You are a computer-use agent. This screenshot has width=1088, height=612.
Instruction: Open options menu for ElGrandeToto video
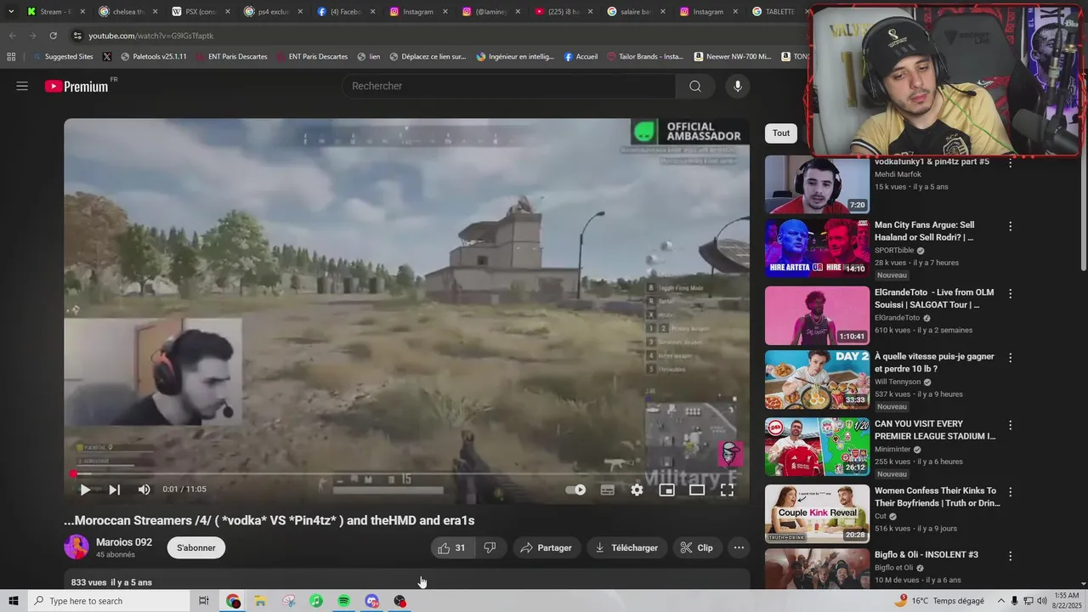(1010, 293)
